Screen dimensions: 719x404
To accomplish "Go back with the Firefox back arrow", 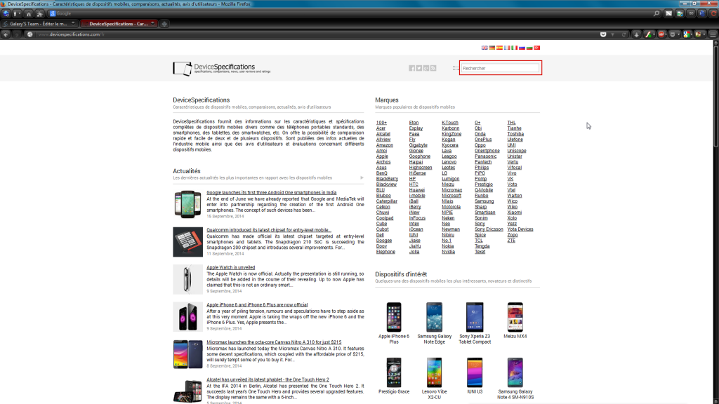I will point(6,34).
